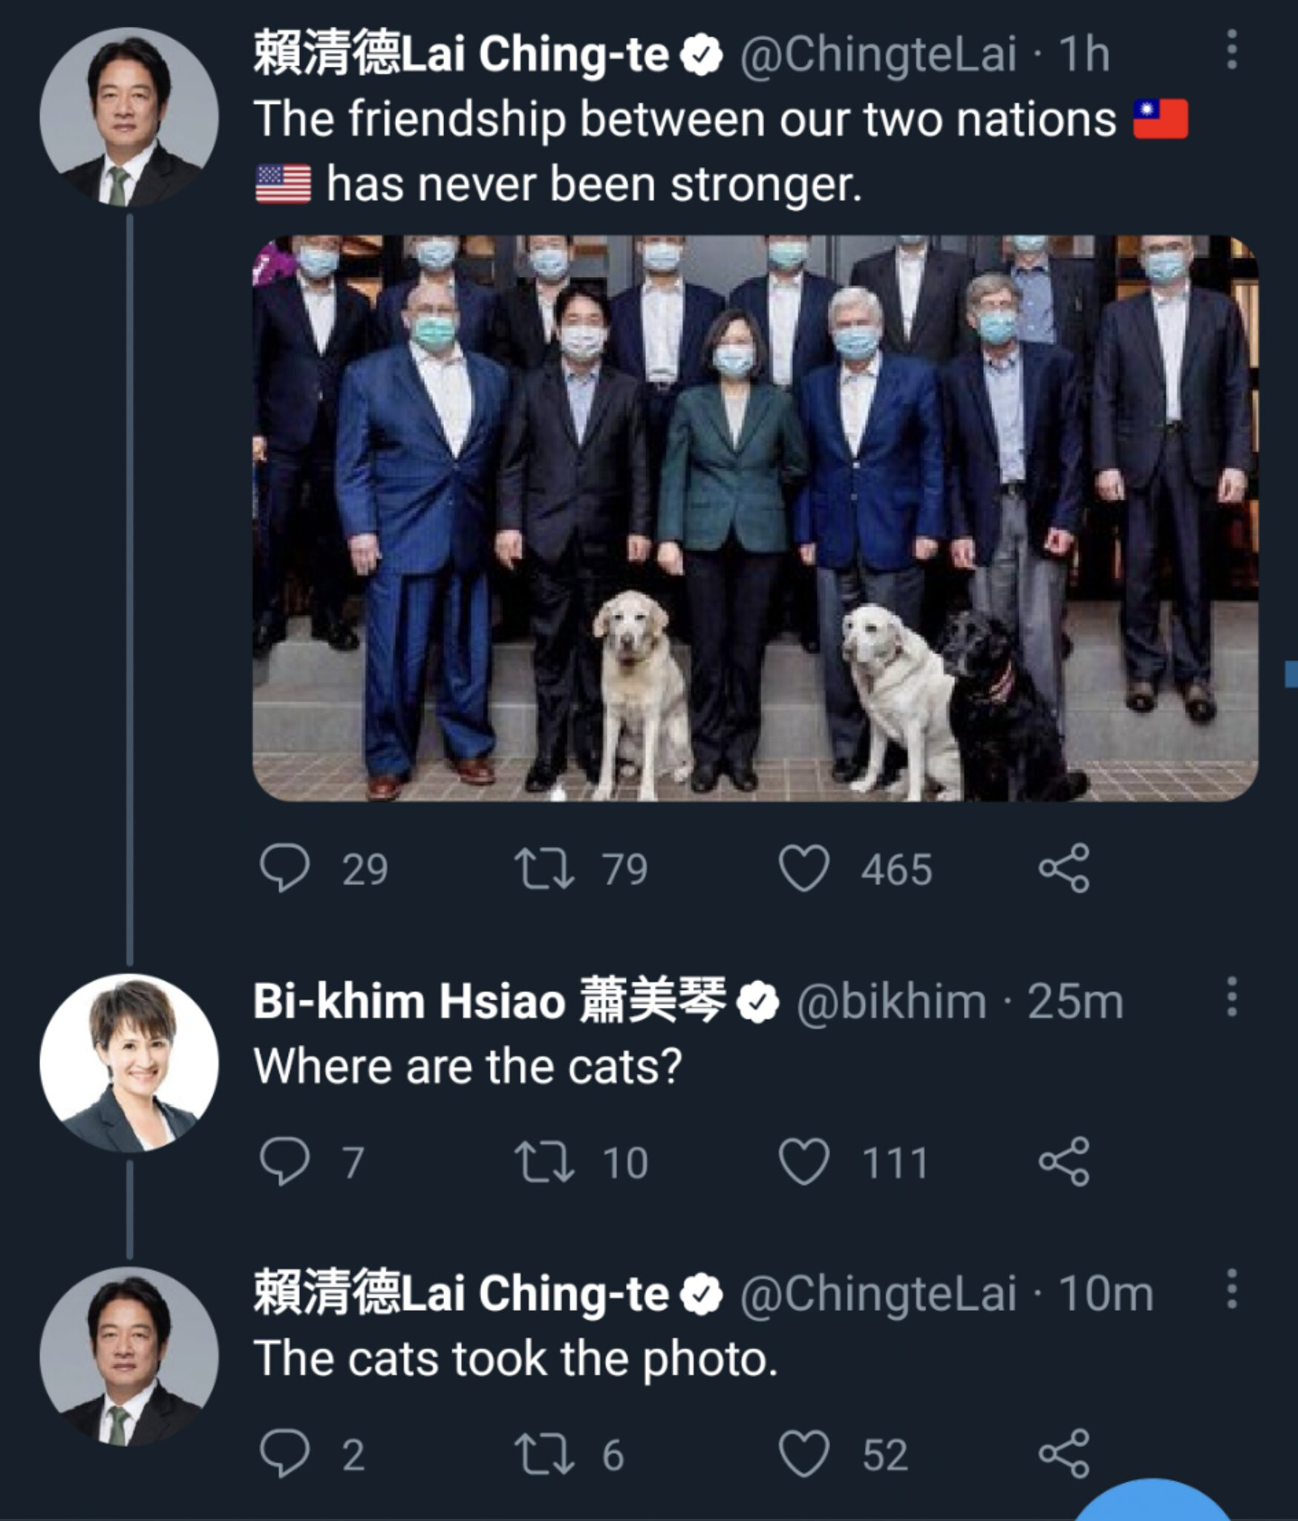Retweet 'The cats took the photo' tweet
The height and width of the screenshot is (1521, 1298).
click(544, 1455)
